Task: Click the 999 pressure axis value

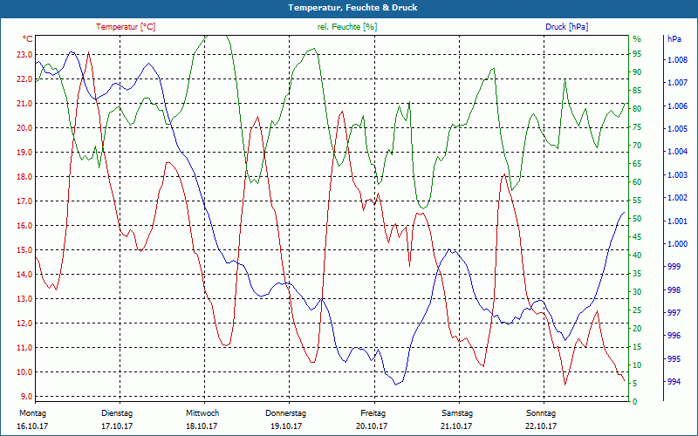Action: click(674, 267)
